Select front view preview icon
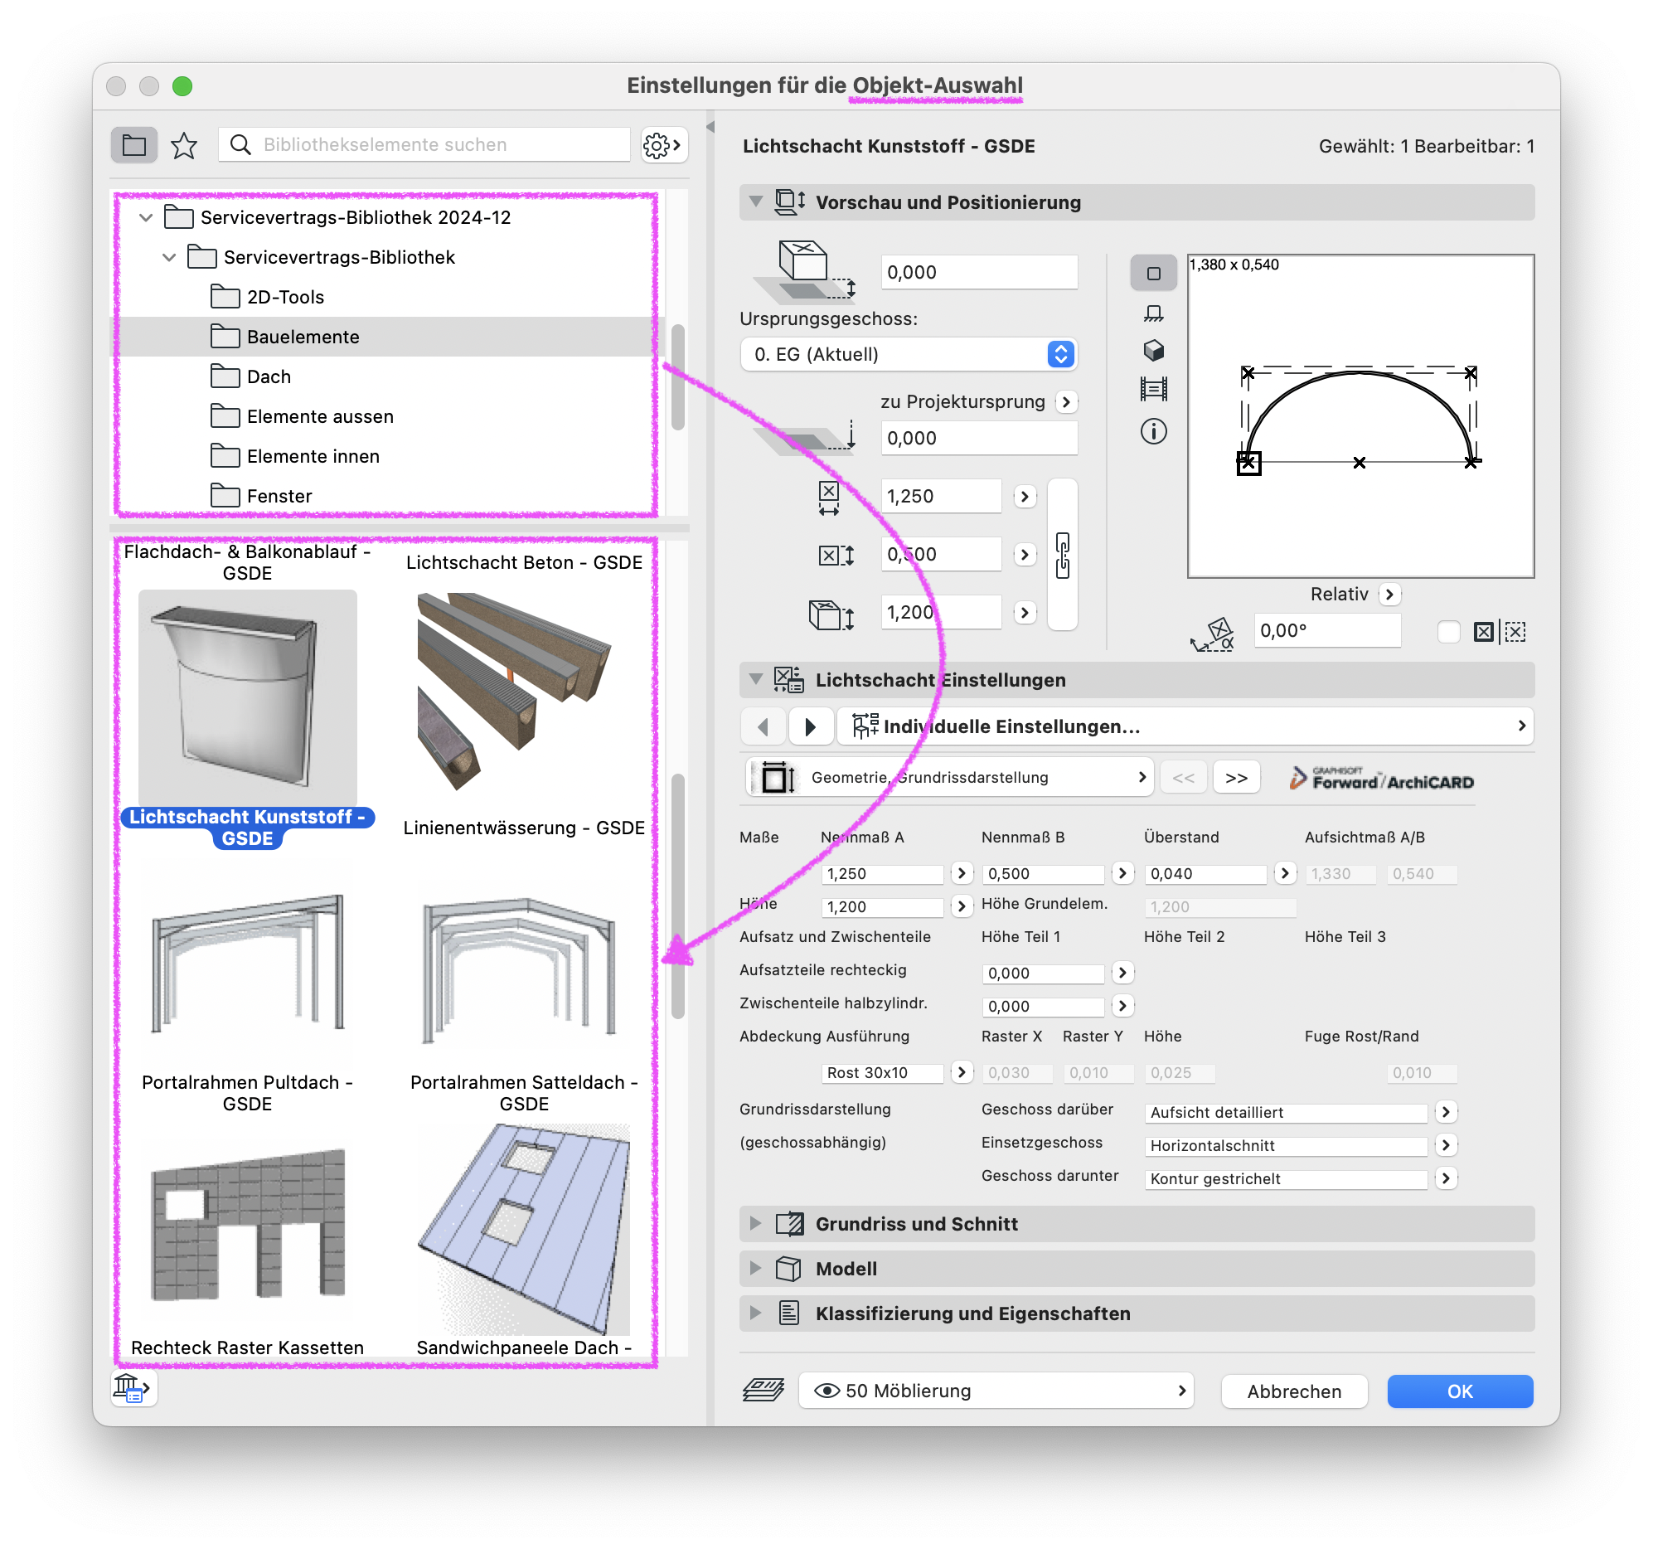This screenshot has width=1653, height=1549. 1153,313
